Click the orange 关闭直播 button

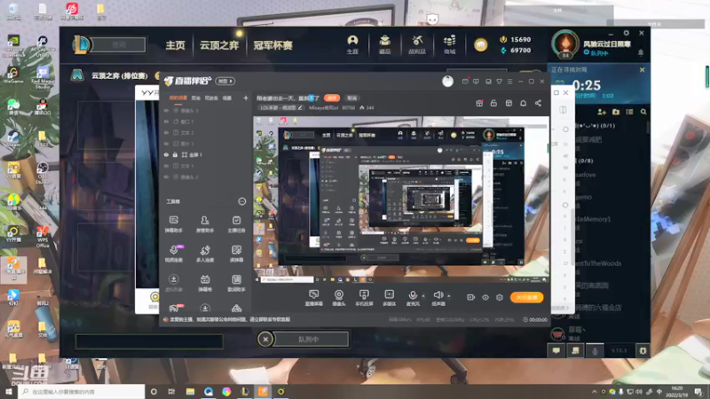526,297
